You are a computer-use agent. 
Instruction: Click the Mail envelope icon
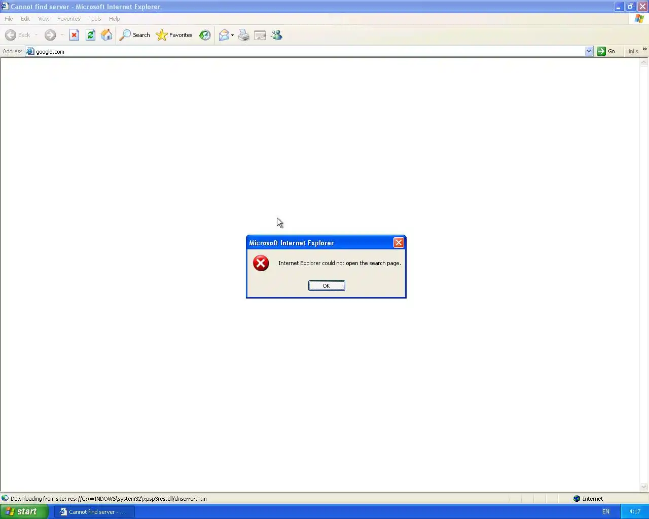tap(224, 35)
